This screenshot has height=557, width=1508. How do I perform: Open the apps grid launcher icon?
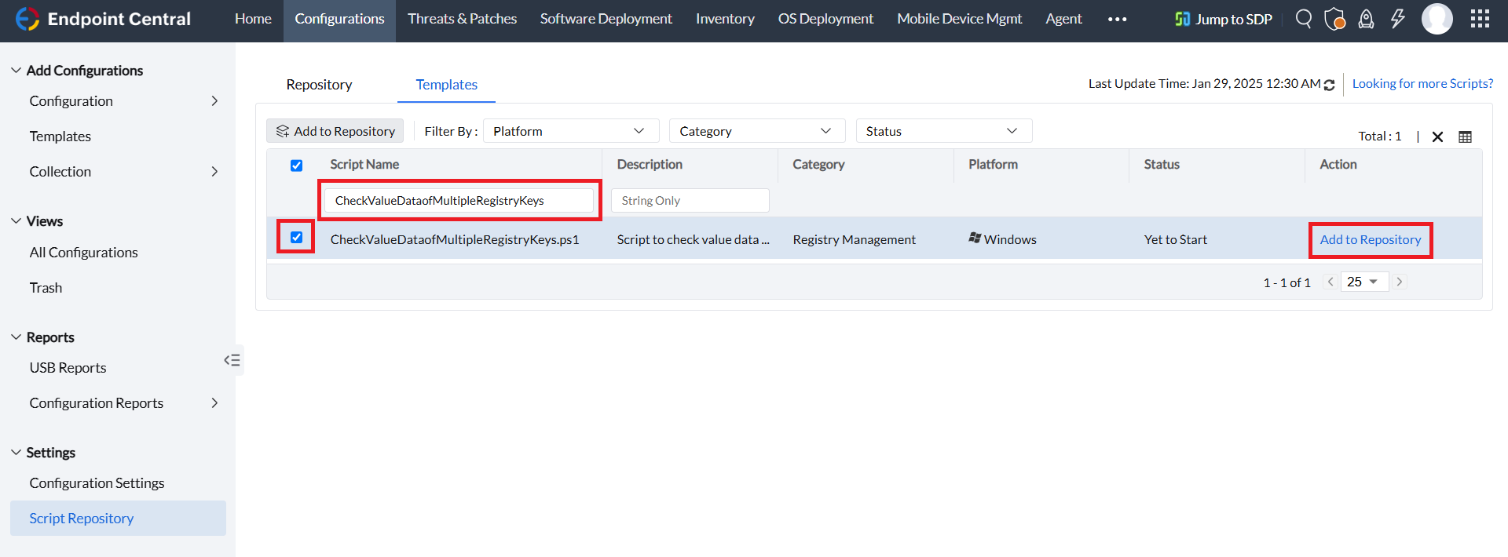tap(1480, 19)
